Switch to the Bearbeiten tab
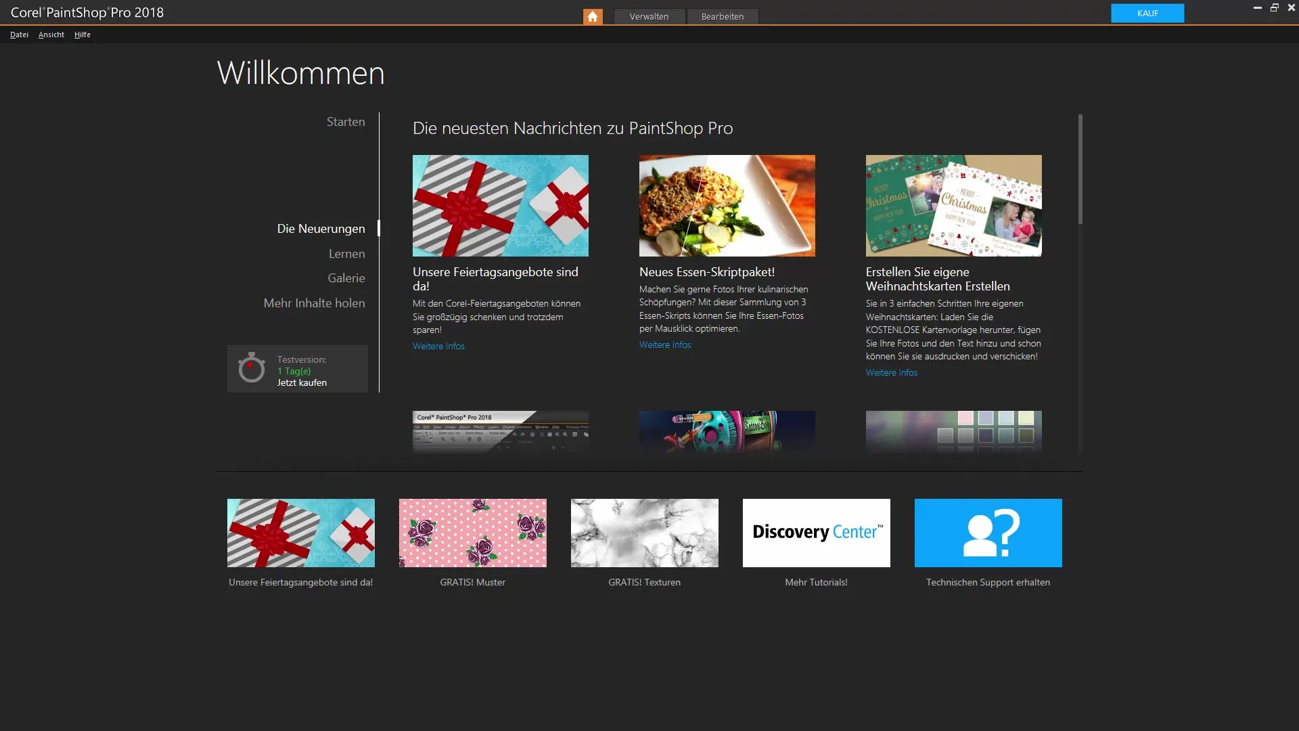 723,16
